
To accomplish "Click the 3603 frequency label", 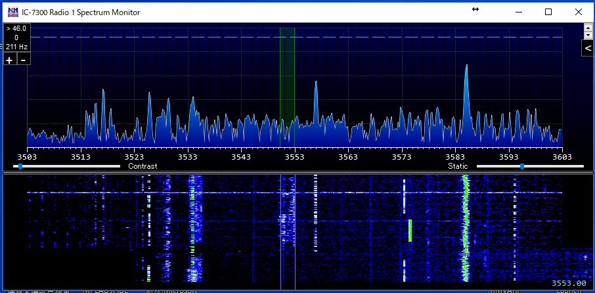I will [562, 157].
